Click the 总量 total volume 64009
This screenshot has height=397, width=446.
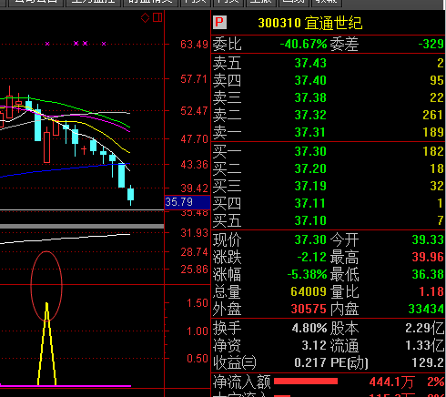click(x=309, y=291)
